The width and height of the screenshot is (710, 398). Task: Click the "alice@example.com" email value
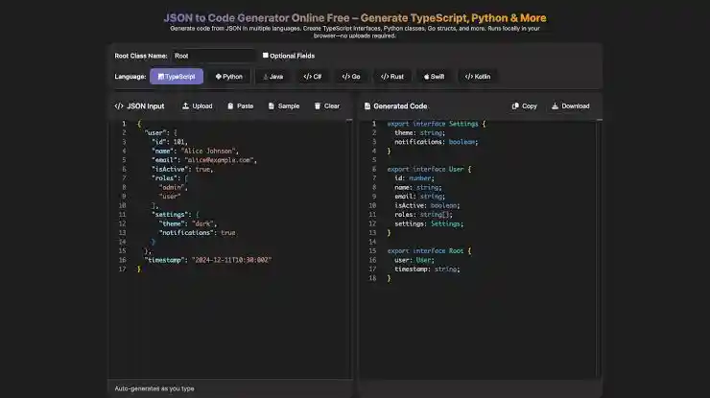221,160
